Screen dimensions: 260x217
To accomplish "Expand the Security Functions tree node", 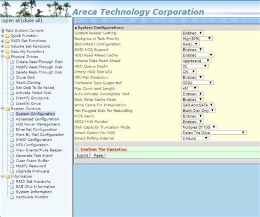I will pos(3,52).
